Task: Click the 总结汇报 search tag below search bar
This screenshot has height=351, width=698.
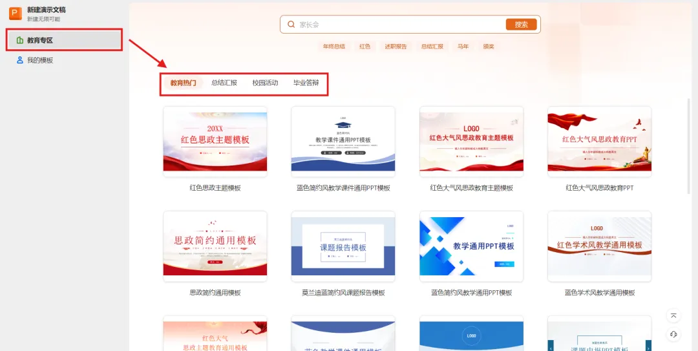Action: pyautogui.click(x=432, y=47)
